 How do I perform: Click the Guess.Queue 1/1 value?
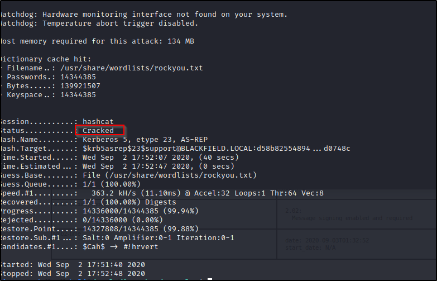[112, 184]
